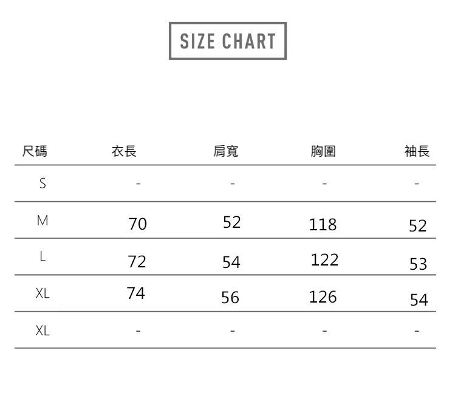The height and width of the screenshot is (404, 455).
Task: Select the 肩寬 column header
Action: tap(226, 151)
